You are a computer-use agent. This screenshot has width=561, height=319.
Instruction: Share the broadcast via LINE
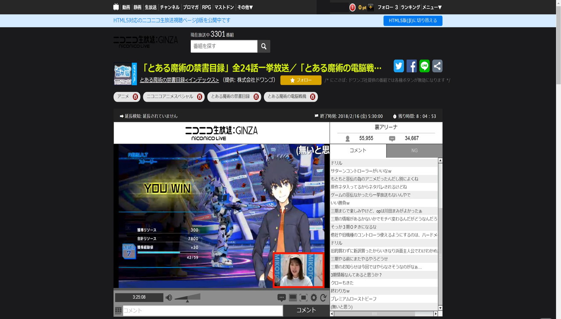[424, 66]
